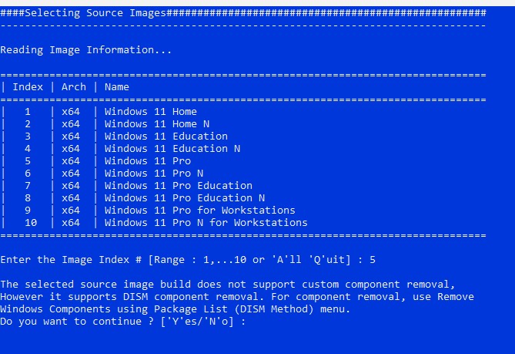Select the Windows 11 Home row name
The height and width of the screenshot is (354, 515).
(151, 112)
